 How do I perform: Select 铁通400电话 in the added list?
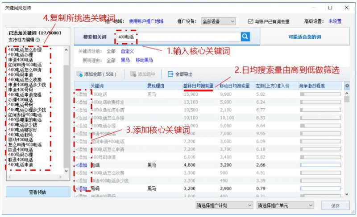[x=21, y=150]
